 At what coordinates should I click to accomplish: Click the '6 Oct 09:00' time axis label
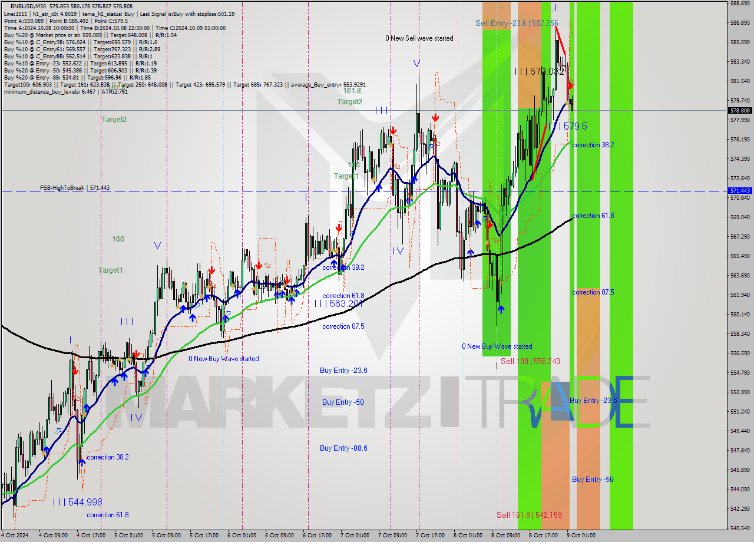click(279, 536)
